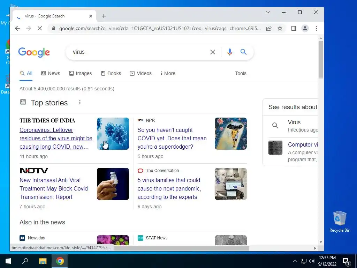Click the coronavirus thumbnail image
The image size is (357, 268).
pyautogui.click(x=113, y=134)
